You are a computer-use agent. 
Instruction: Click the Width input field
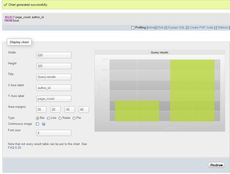coord(54,55)
